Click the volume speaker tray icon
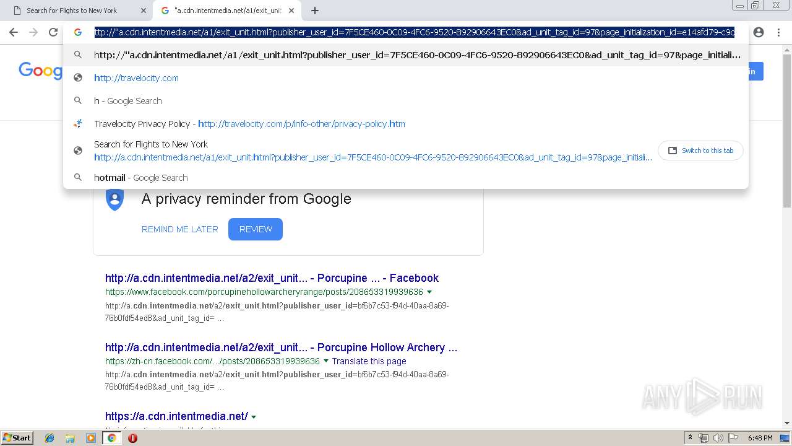 point(718,438)
